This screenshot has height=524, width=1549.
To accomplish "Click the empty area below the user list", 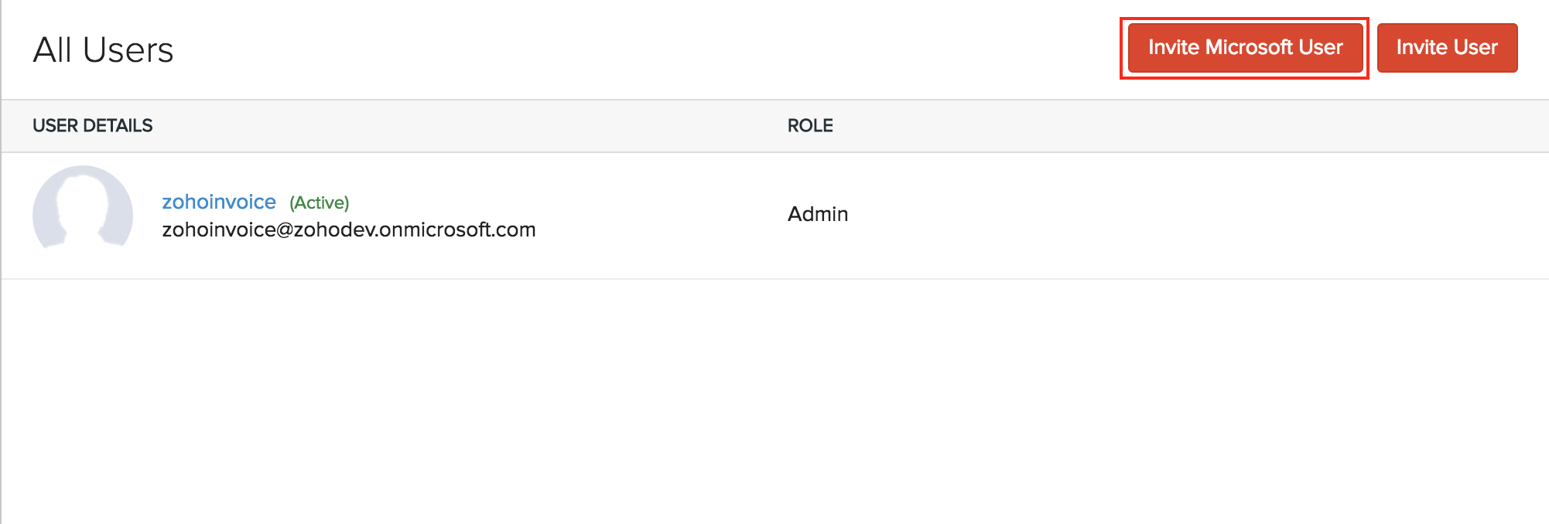I will pos(774,402).
